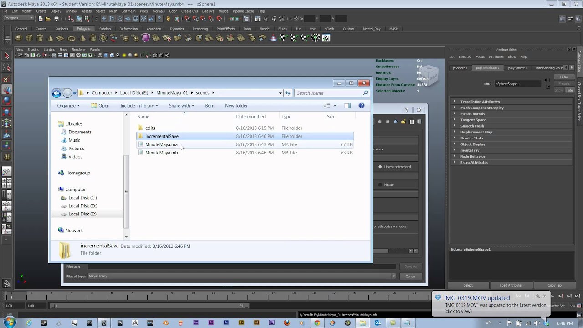Toggle the lock selection icon
The height and width of the screenshot is (328, 583).
(168, 19)
